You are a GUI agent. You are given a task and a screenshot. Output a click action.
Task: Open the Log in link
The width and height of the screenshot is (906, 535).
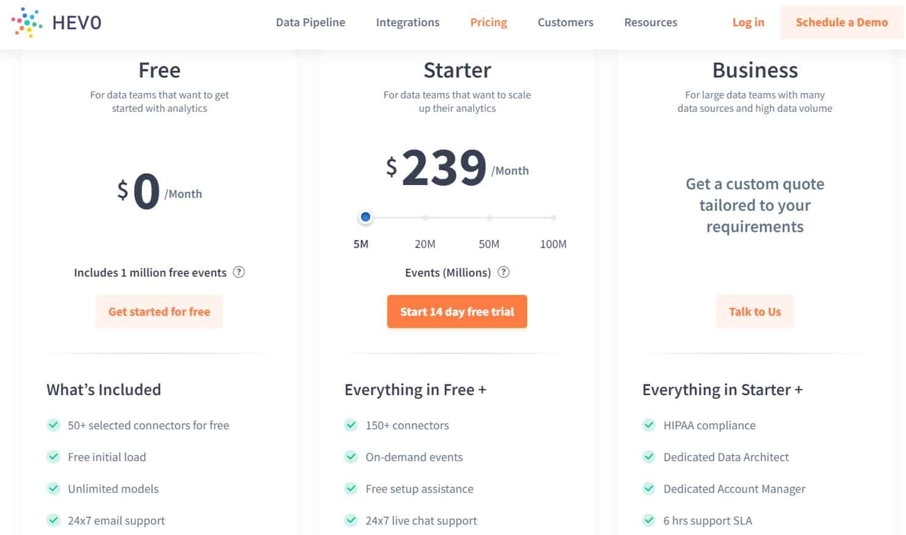pyautogui.click(x=748, y=23)
